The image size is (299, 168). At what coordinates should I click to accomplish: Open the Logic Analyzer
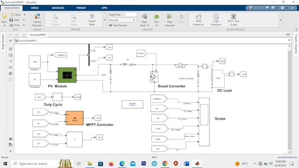pyautogui.click(x=216, y=20)
